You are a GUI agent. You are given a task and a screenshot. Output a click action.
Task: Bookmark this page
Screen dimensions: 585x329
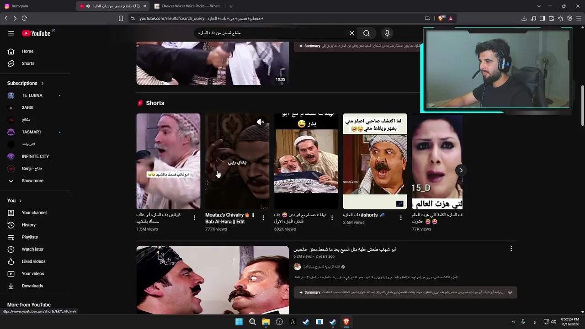click(x=121, y=18)
